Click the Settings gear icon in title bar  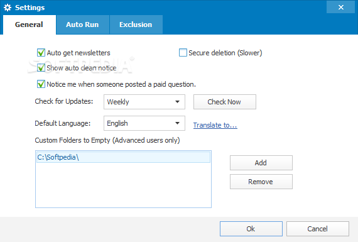(x=8, y=8)
